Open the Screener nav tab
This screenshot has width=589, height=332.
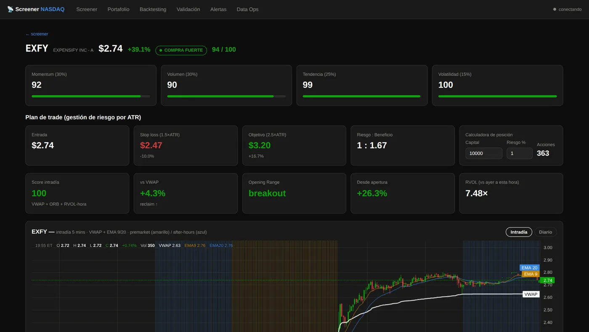(x=87, y=9)
